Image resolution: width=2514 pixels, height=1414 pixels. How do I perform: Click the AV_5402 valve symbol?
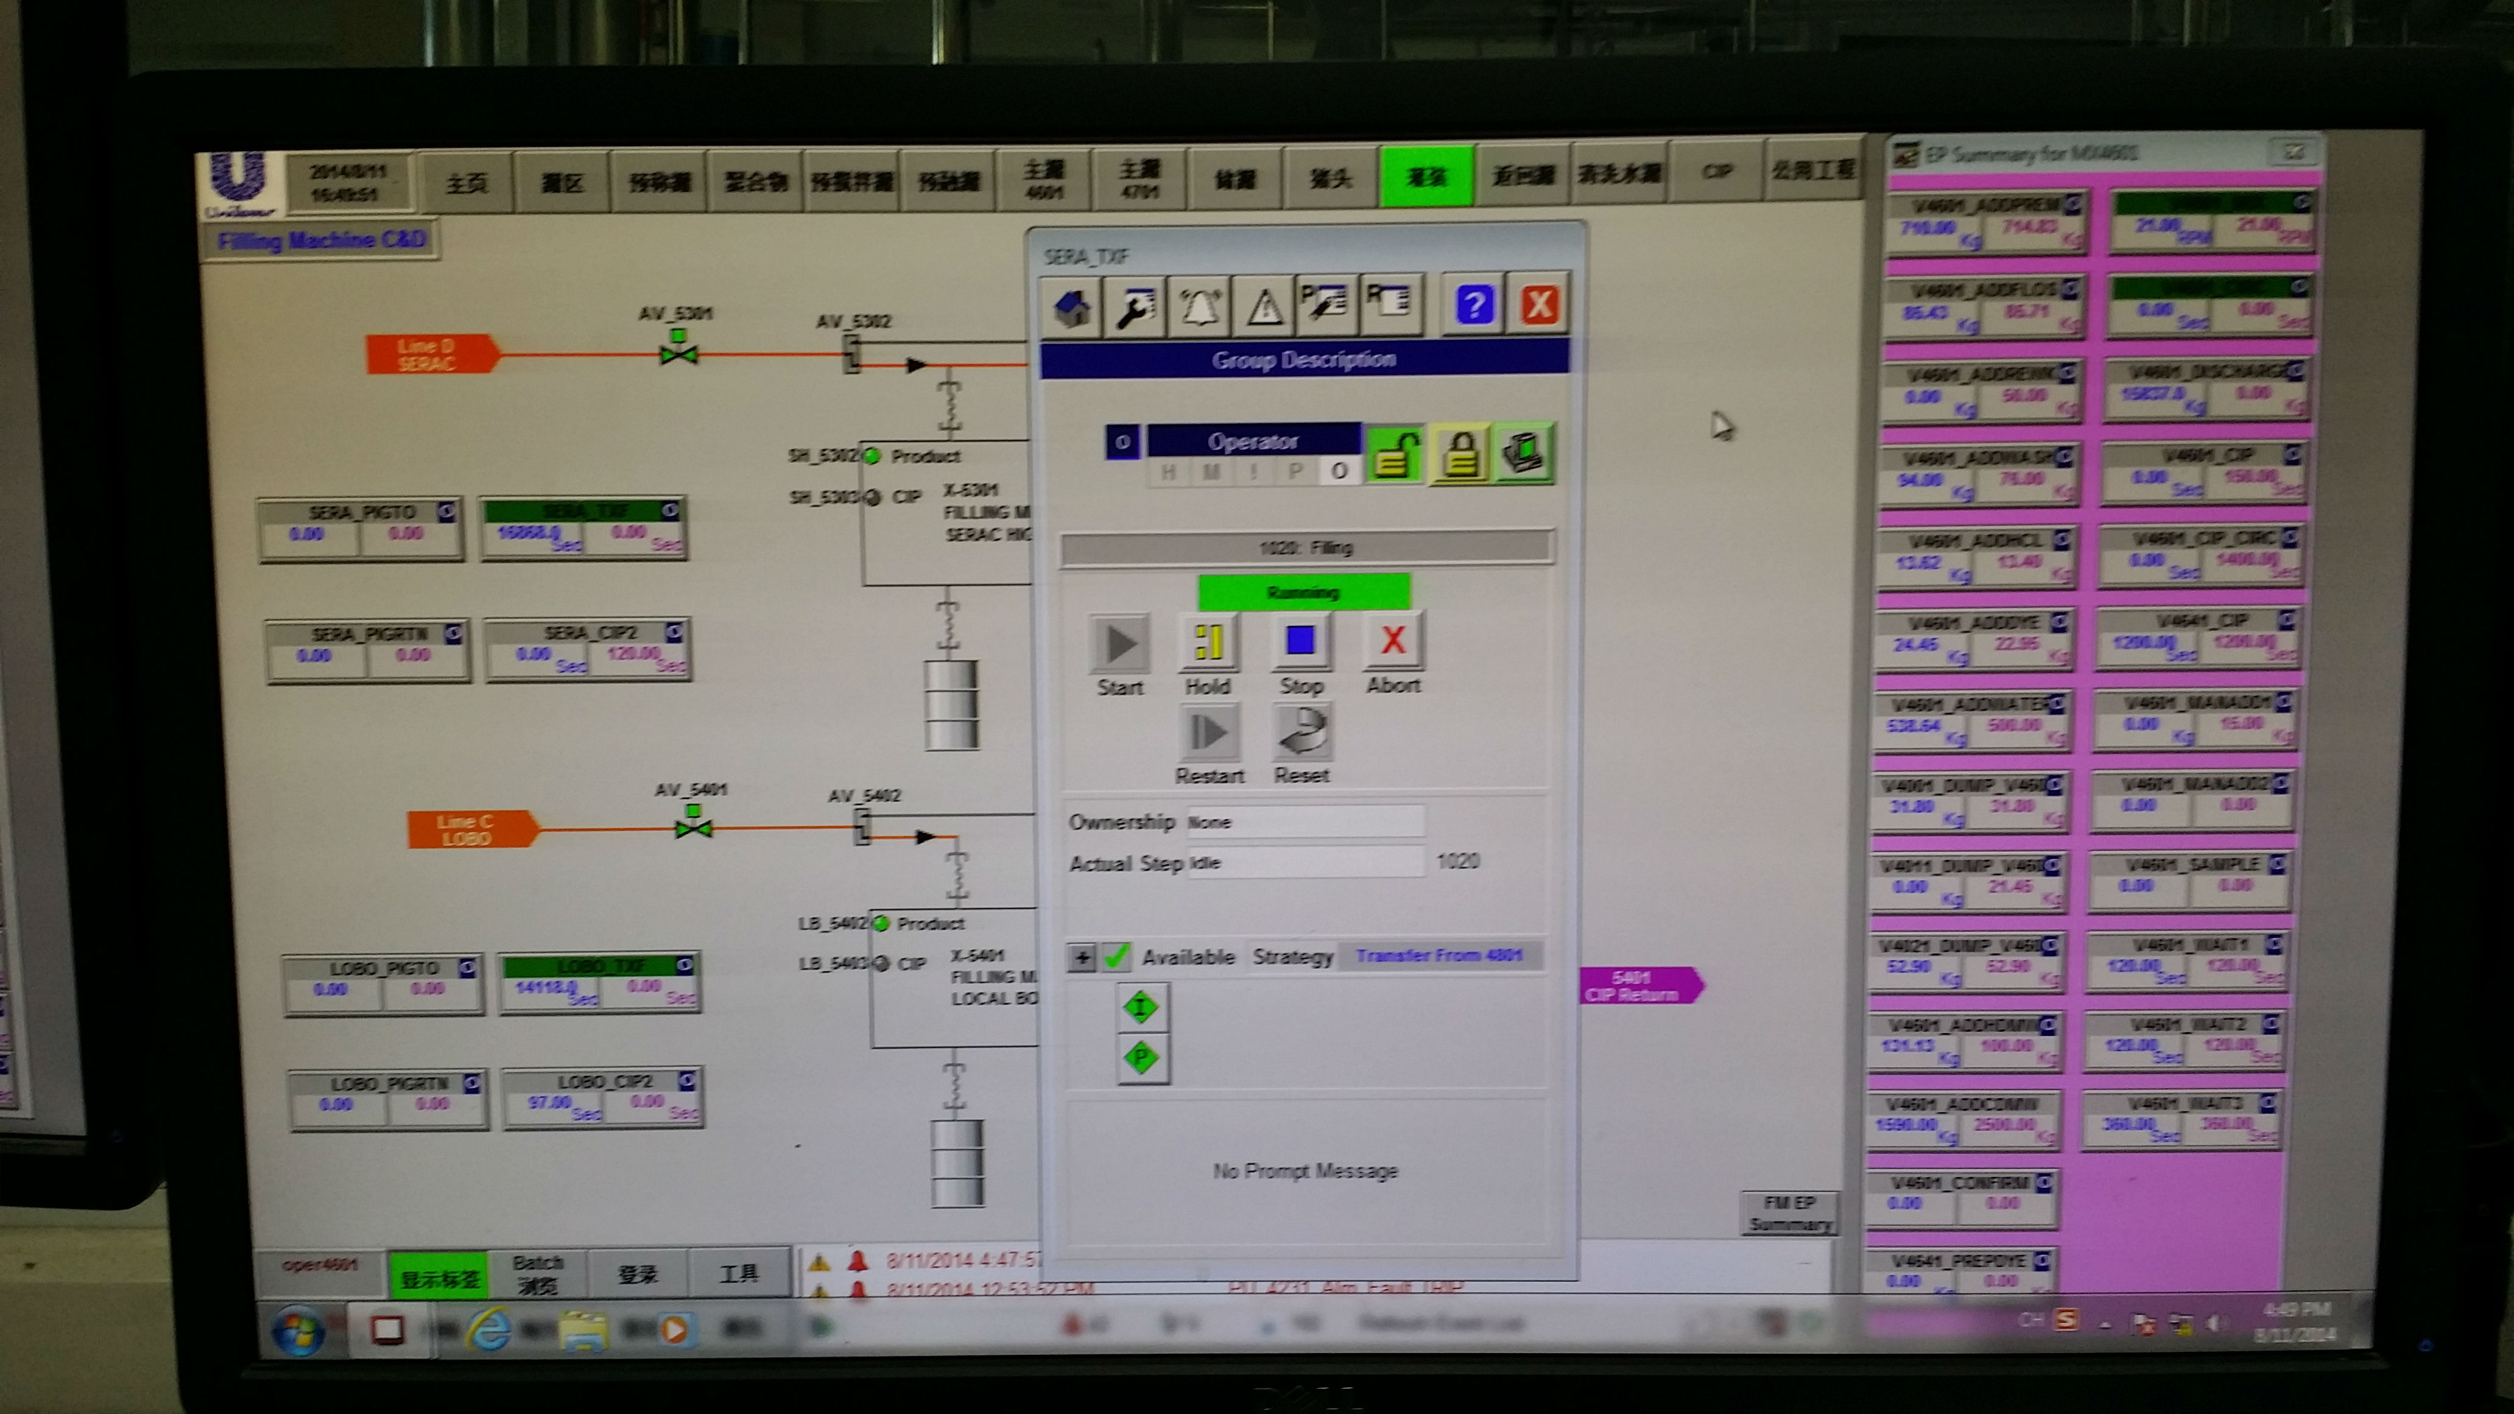(x=863, y=828)
